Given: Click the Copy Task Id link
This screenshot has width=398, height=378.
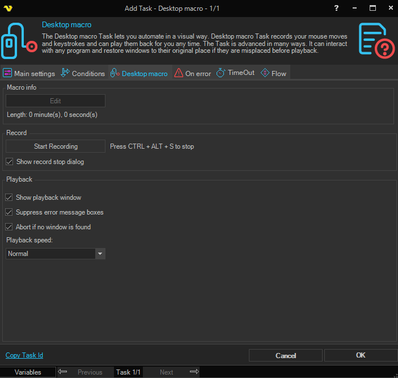Looking at the screenshot, I should point(24,355).
